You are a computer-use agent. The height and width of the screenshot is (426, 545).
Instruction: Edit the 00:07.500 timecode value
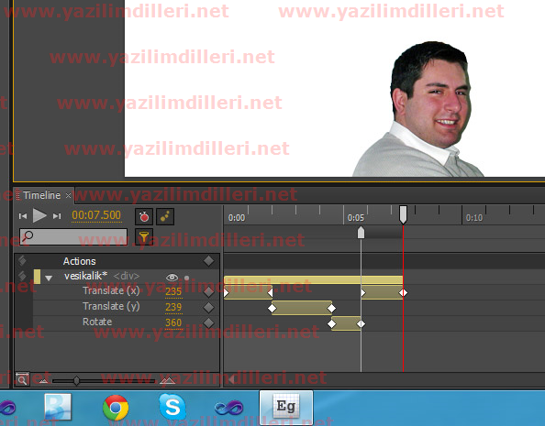pyautogui.click(x=96, y=215)
